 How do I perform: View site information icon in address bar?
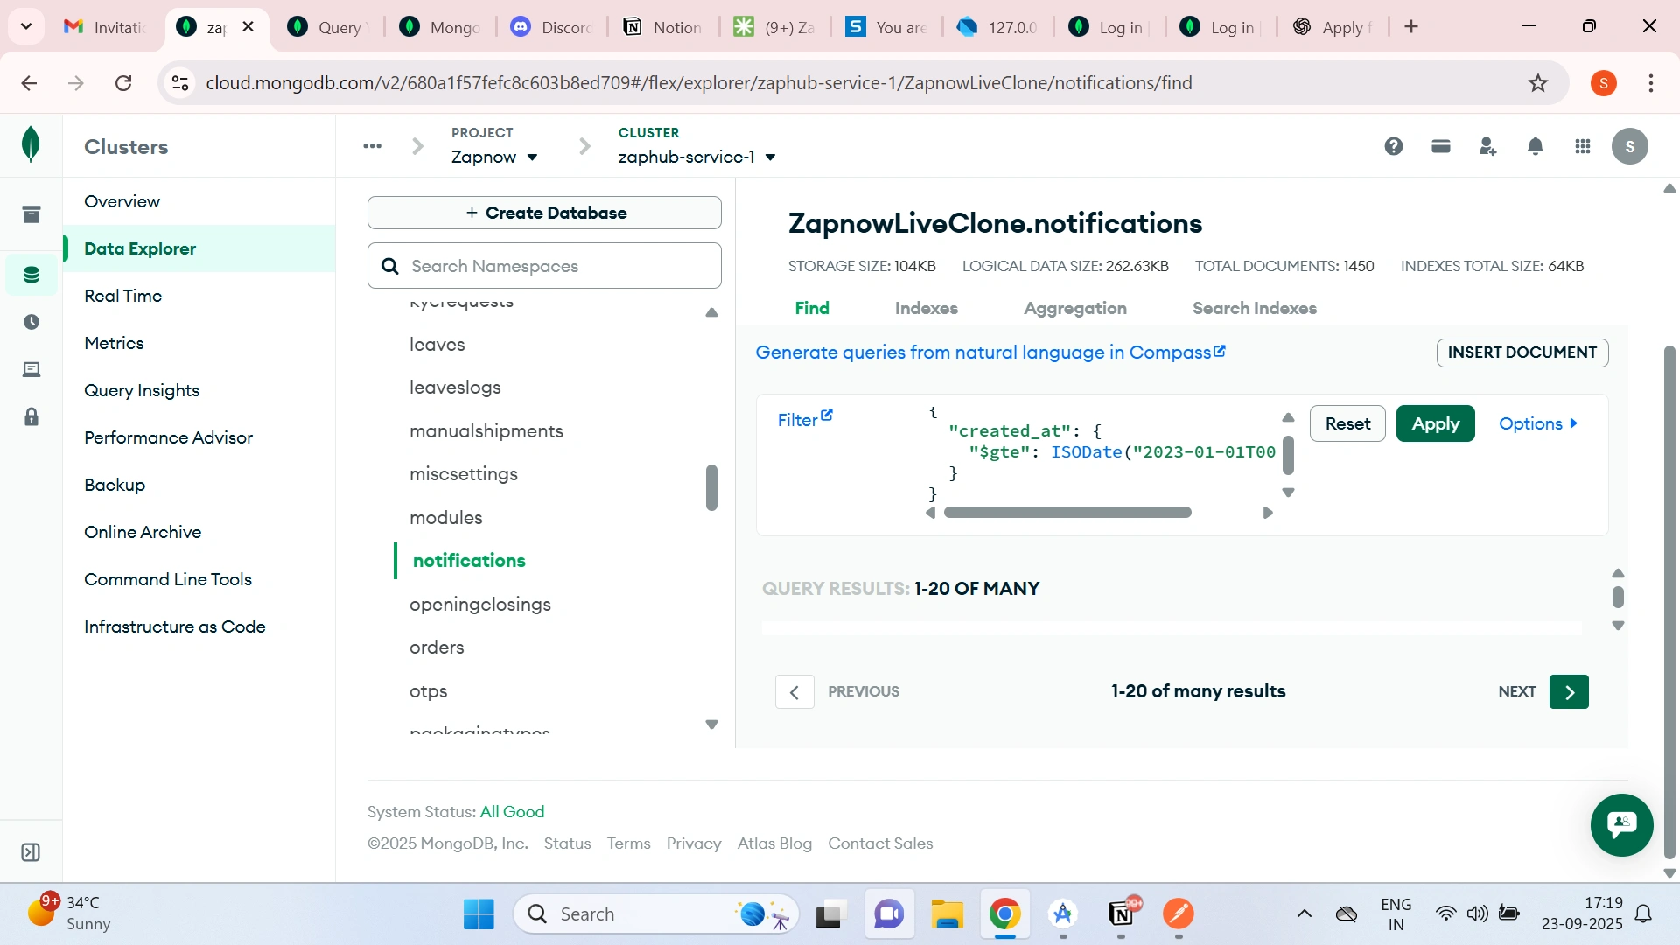click(x=180, y=83)
